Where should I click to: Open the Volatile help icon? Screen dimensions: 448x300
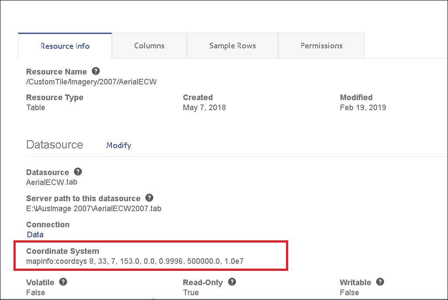[63, 282]
